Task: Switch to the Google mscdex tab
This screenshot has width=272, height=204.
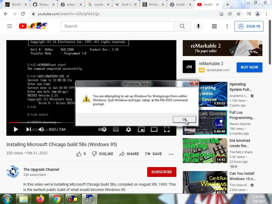Action: click(98, 5)
